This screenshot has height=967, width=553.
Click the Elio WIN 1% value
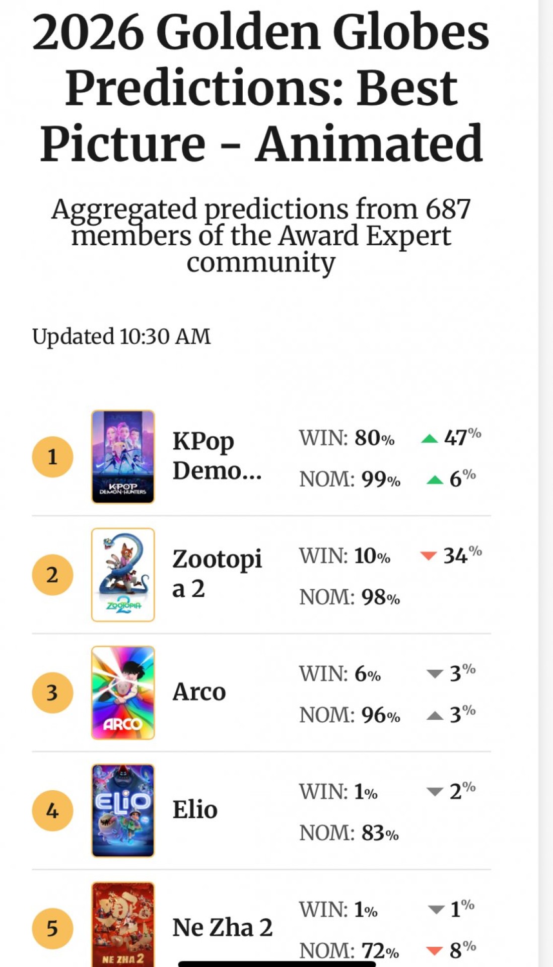pos(365,792)
